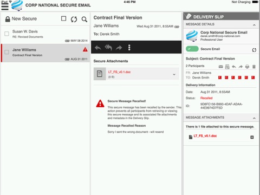Screen dimensions: 260x195
Task: Refresh the message list
Action: 74,19
